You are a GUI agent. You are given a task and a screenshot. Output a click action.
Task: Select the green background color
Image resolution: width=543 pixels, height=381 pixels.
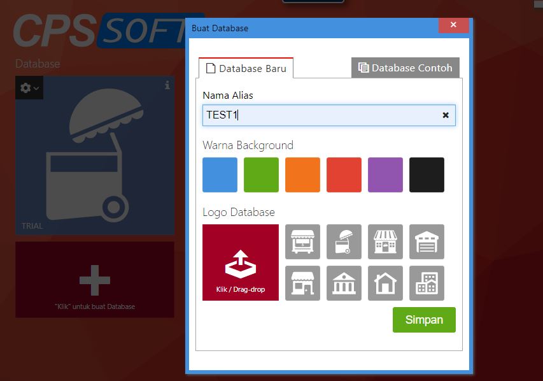click(x=261, y=175)
